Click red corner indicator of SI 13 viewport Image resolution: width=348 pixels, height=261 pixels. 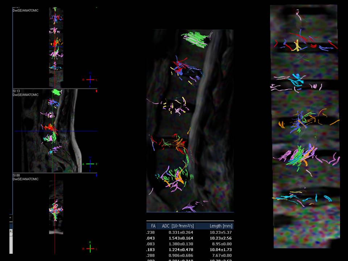pyautogui.click(x=96, y=91)
